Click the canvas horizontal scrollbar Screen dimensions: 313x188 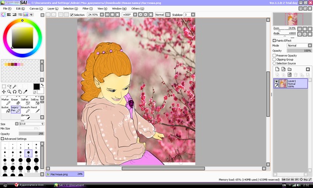[163, 169]
